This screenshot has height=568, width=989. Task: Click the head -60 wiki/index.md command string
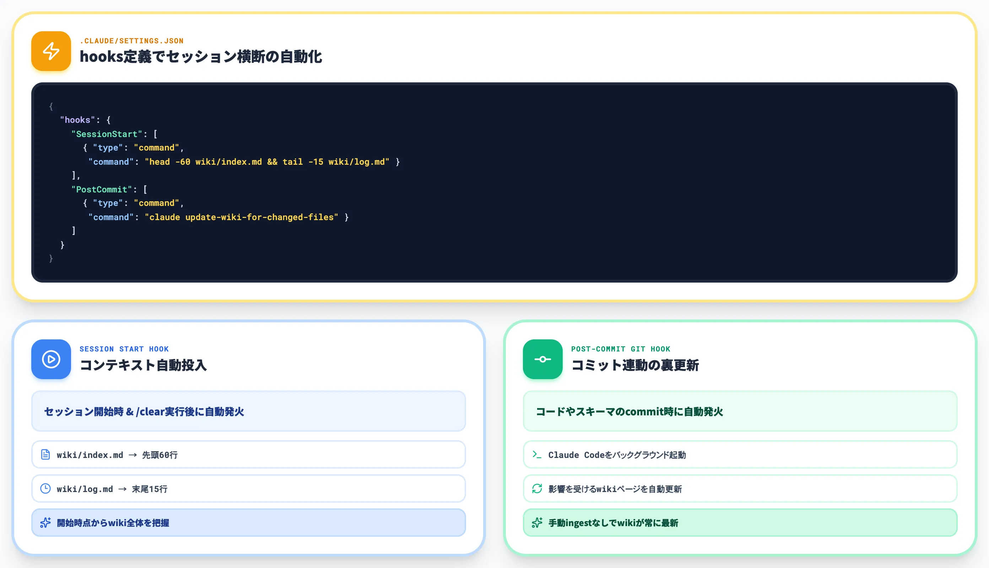(x=267, y=162)
